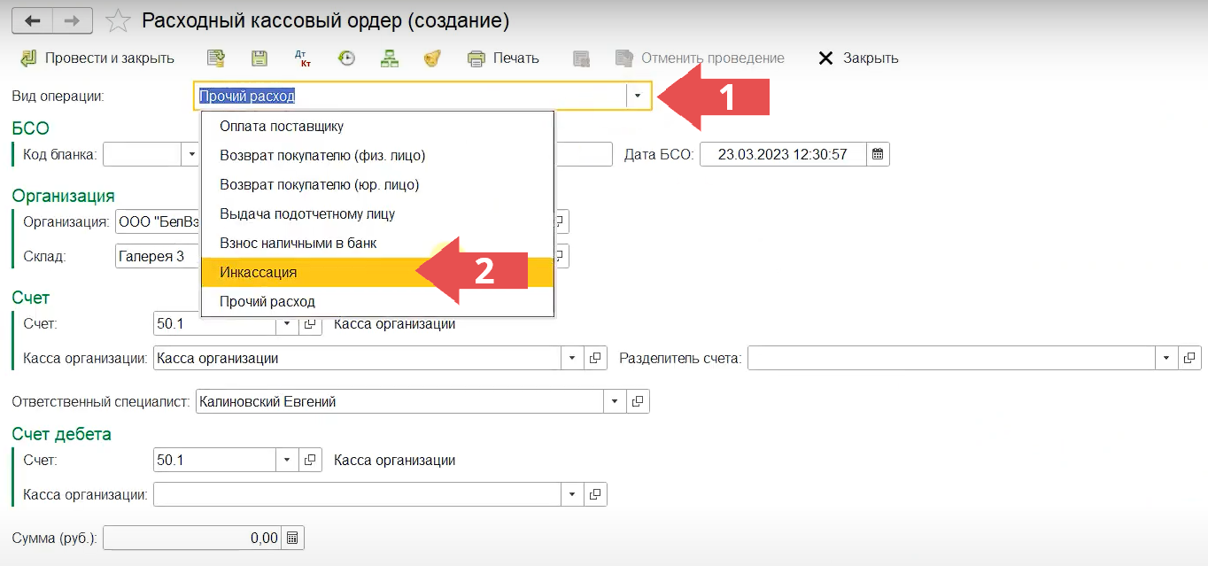The width and height of the screenshot is (1208, 566).
Task: Expand the Разделитель счета dropdown
Action: click(x=1166, y=359)
